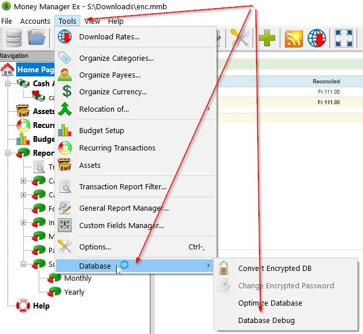This screenshot has height=334, width=363.
Task: Click the fullscreen toggle toolbar icon
Action: 345,39
